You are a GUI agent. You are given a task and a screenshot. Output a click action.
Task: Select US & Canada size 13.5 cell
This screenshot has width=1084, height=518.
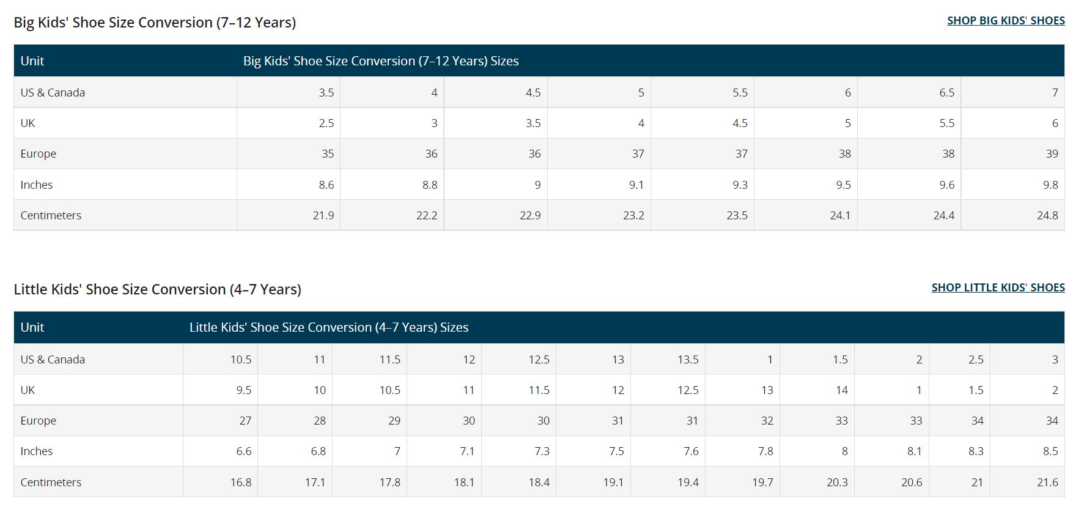pyautogui.click(x=687, y=360)
